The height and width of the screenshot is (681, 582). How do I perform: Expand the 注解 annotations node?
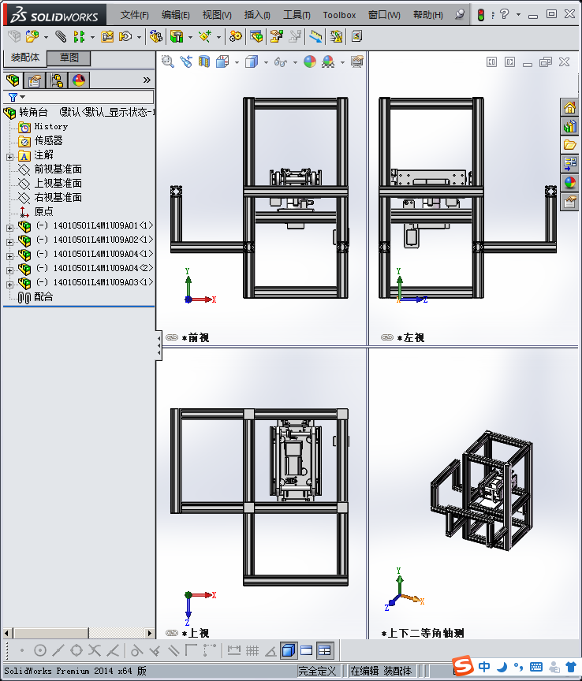coord(9,157)
